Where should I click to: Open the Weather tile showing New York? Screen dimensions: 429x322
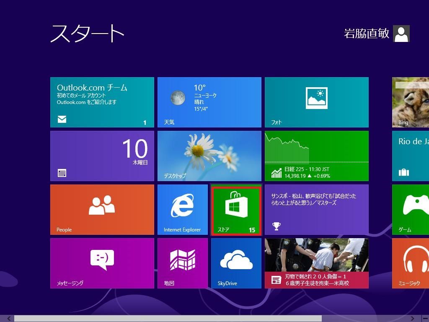coord(209,102)
